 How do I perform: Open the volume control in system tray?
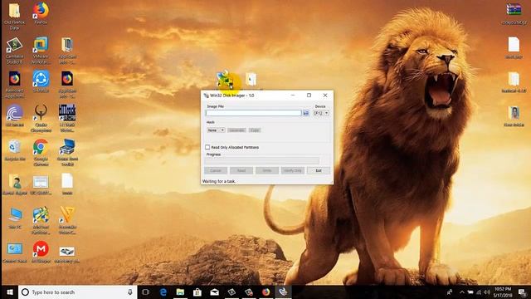point(487,292)
